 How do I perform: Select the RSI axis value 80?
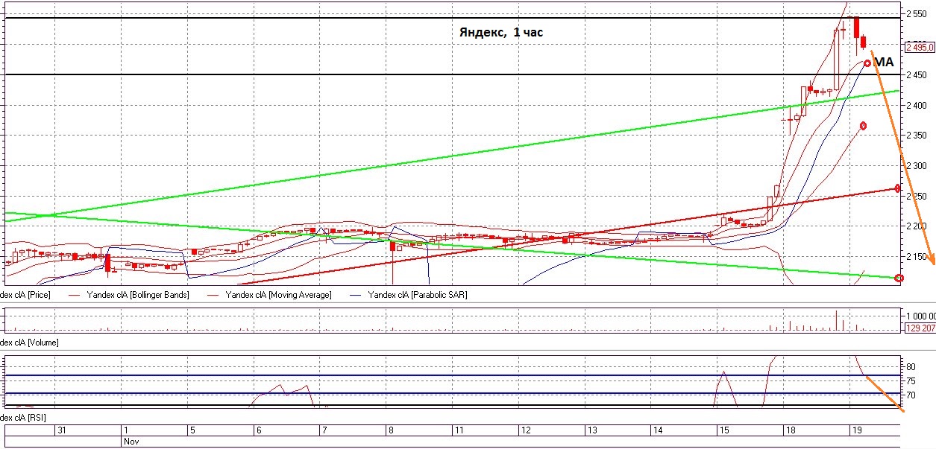(x=911, y=367)
